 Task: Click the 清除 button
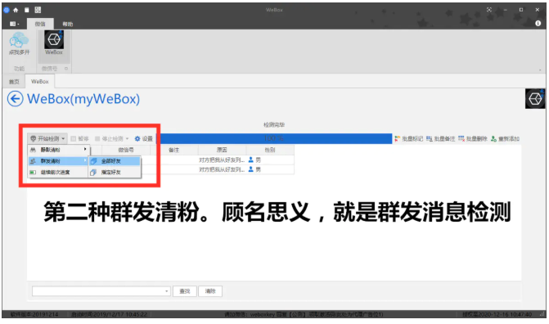[210, 291]
